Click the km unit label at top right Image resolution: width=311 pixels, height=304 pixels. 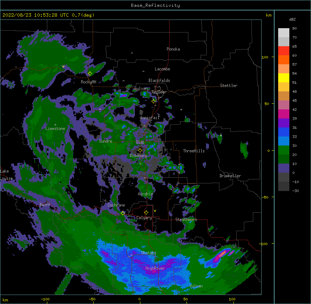point(268,15)
